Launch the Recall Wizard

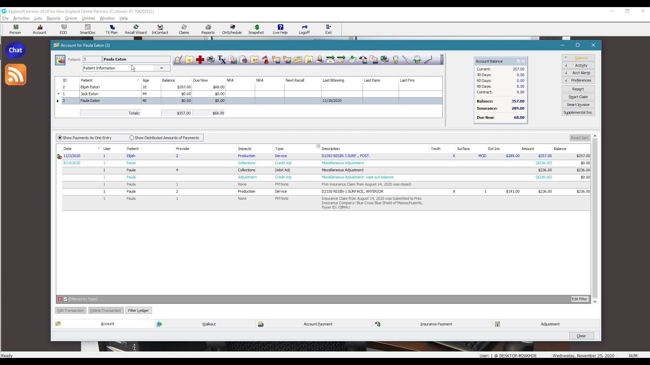point(136,29)
